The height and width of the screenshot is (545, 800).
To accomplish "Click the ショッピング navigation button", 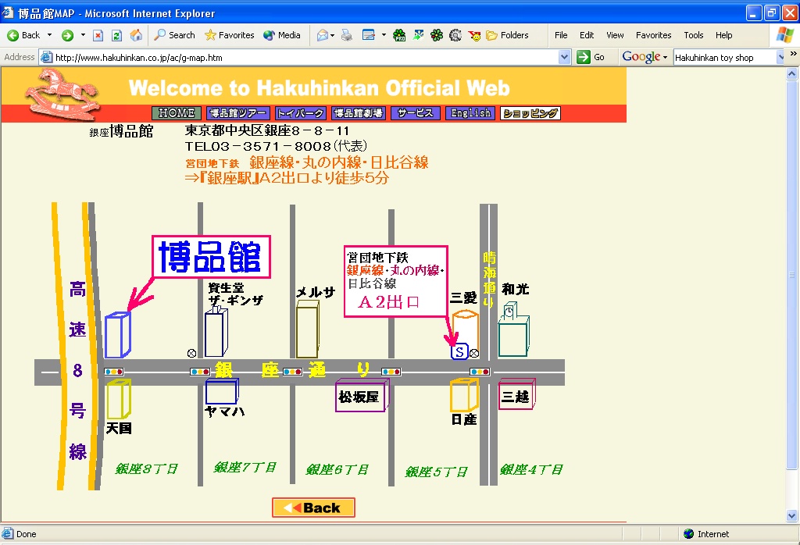I will (530, 113).
